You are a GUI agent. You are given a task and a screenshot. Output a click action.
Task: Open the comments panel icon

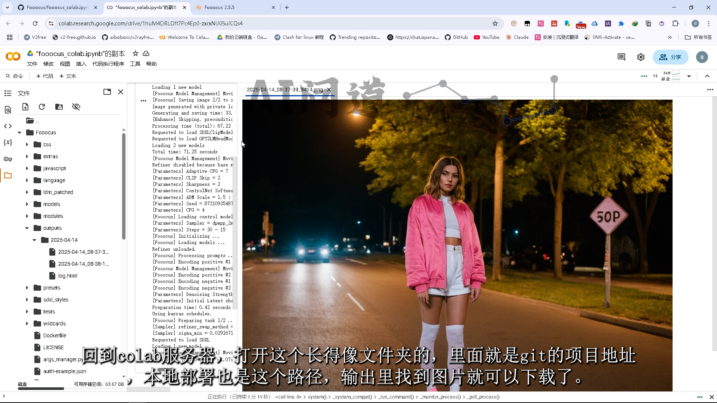[621, 57]
